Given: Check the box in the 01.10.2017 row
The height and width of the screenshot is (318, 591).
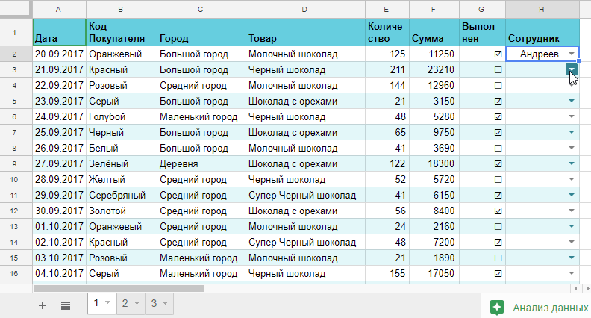Looking at the screenshot, I should (498, 227).
